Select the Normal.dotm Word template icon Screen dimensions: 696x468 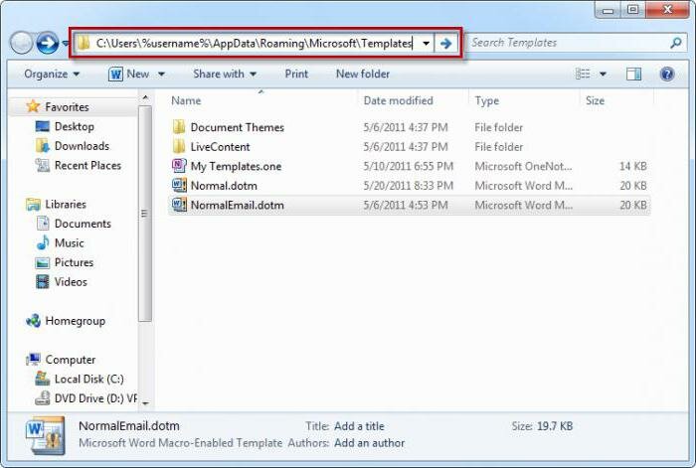click(x=179, y=186)
